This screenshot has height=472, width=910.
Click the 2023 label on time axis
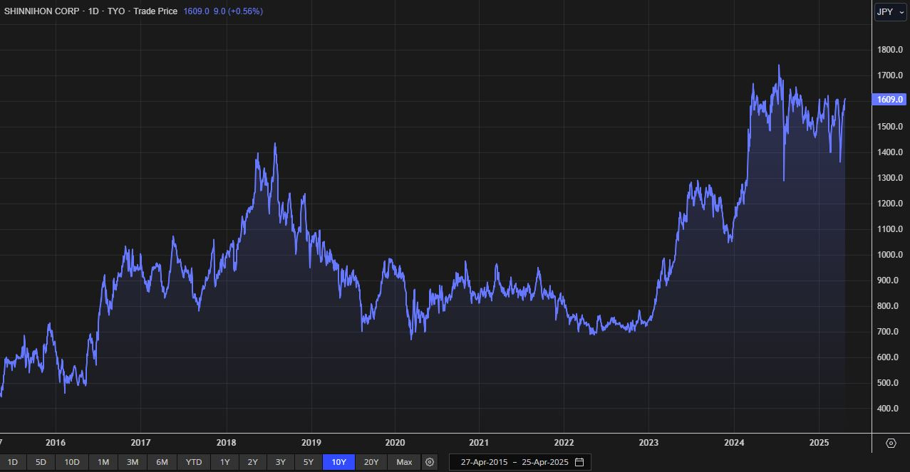tap(649, 443)
